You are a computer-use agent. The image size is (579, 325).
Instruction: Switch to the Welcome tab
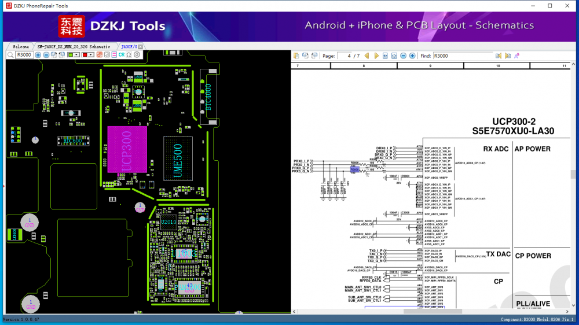pyautogui.click(x=20, y=46)
